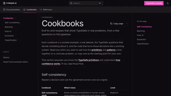Open the Self-consistency: nouls cookbook link
The image size is (171, 96).
[x=49, y=94]
